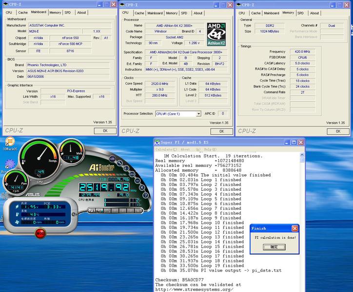Click manufacturer field 'ASUSTeK Computer INC.'

pyautogui.click(x=70, y=25)
